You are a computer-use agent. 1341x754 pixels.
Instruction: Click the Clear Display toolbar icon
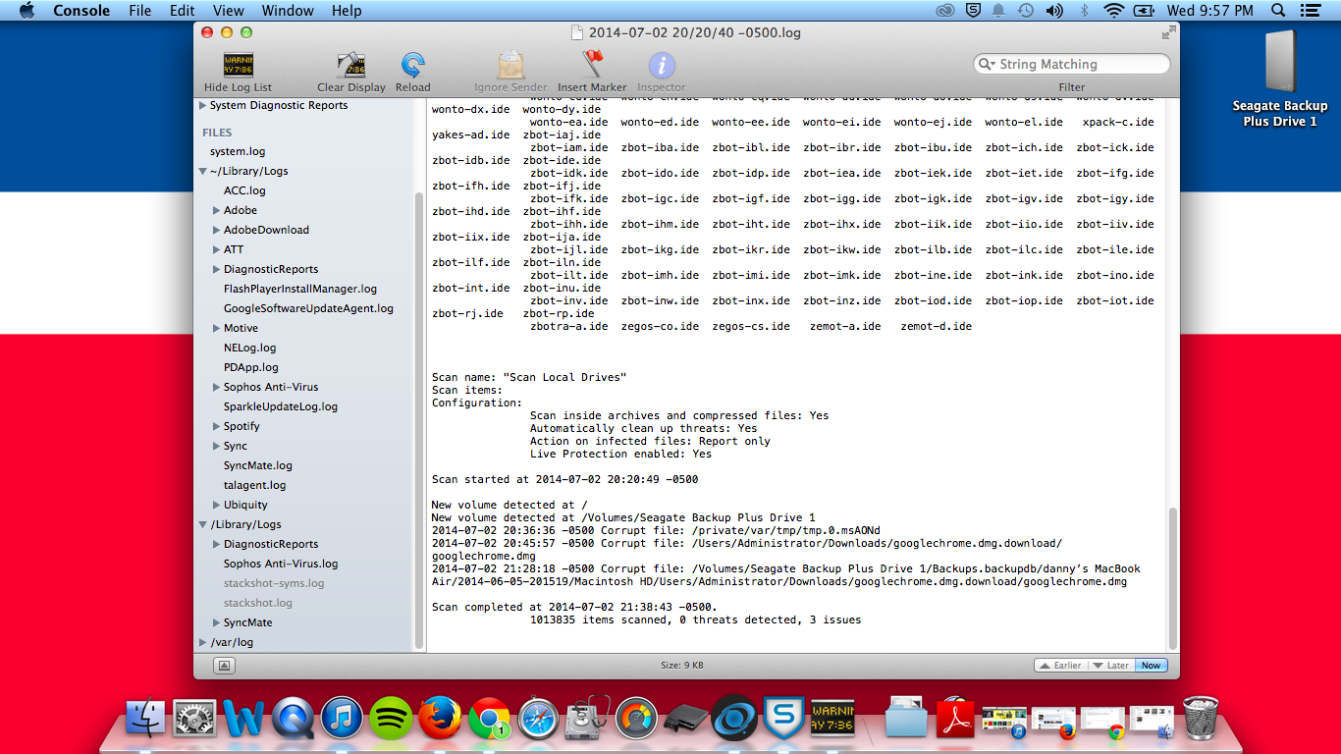[351, 66]
